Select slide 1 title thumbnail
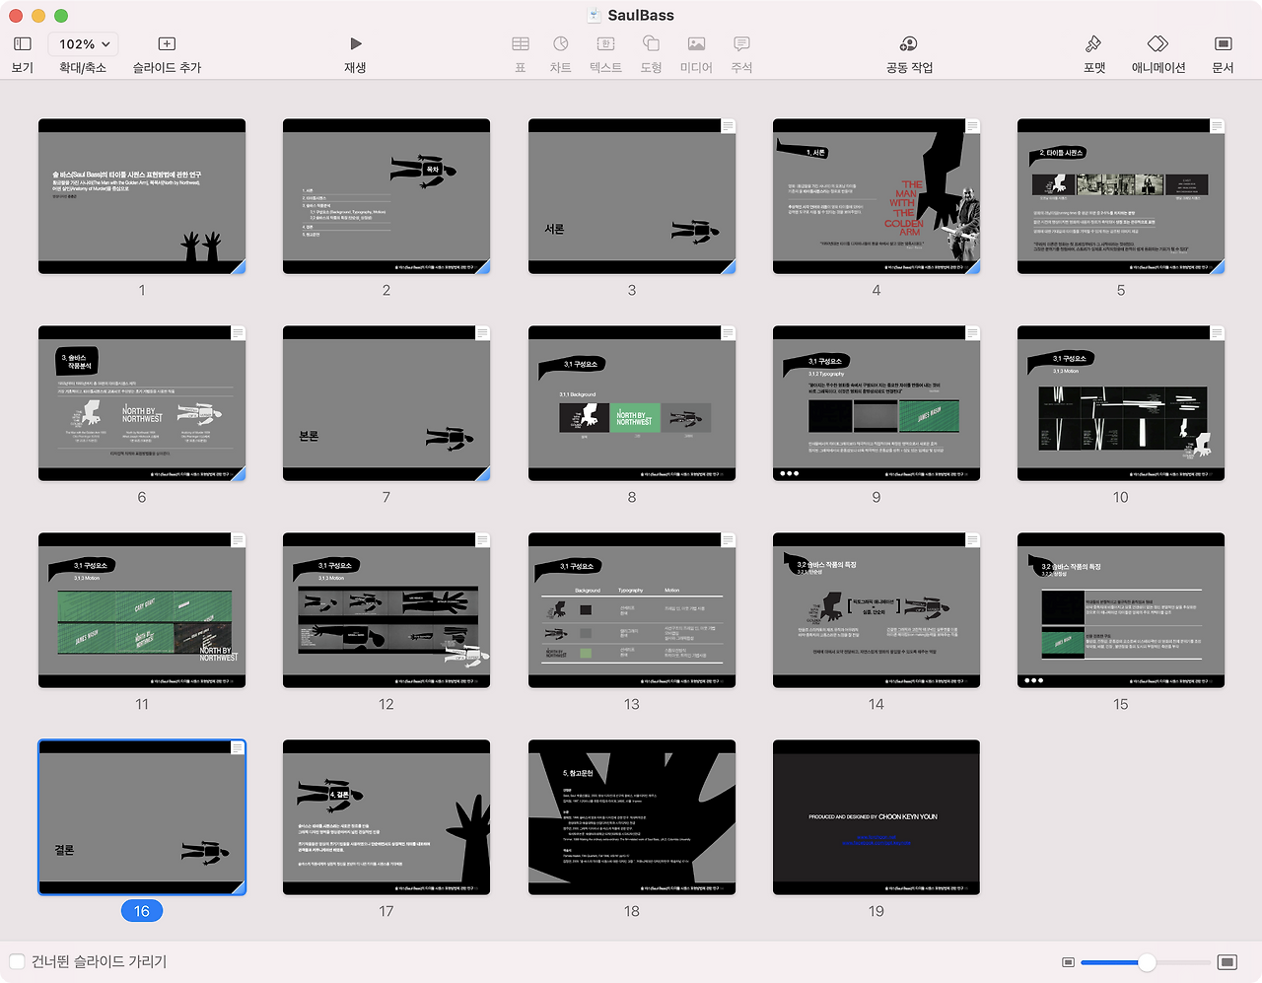Image resolution: width=1262 pixels, height=983 pixels. click(142, 196)
